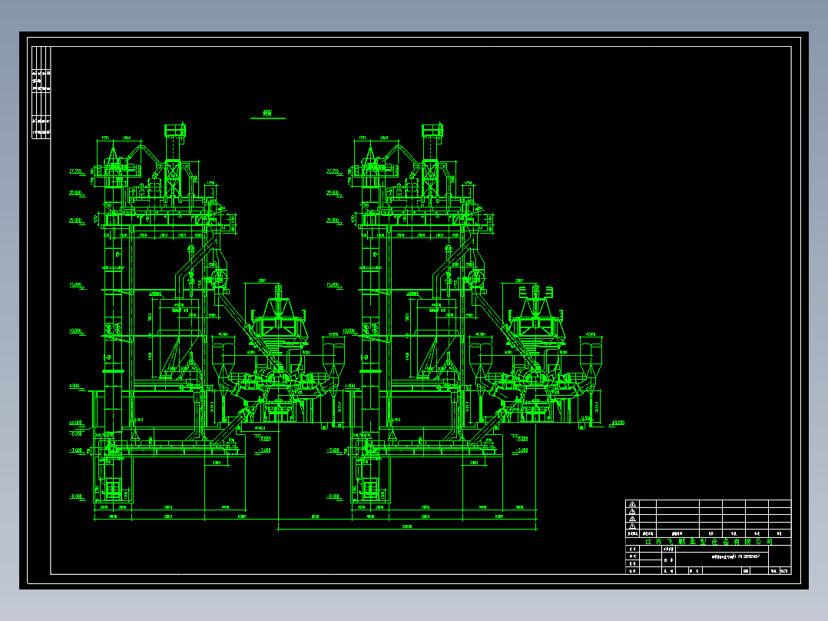Screen dimensions: 828x621
Task: Click the green company name 江苏飞鹏重型设备有限公司 in title block
Action: click(x=708, y=542)
